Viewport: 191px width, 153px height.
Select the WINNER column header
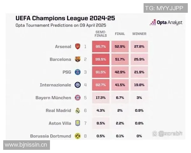pyautogui.click(x=139, y=33)
